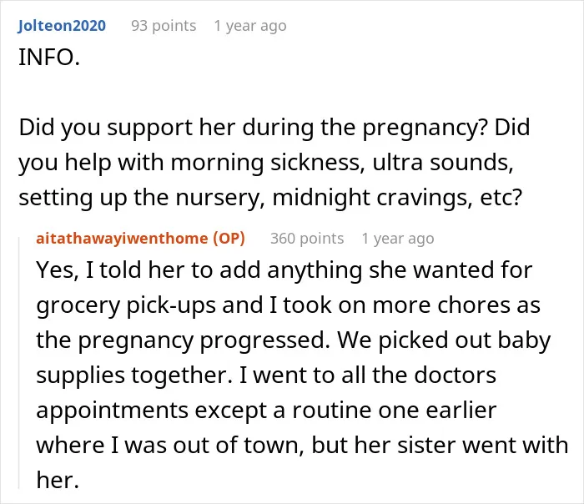Select the line starting 'appointments except a routine'
Viewport: 584px width, 504px height.
click(266, 411)
